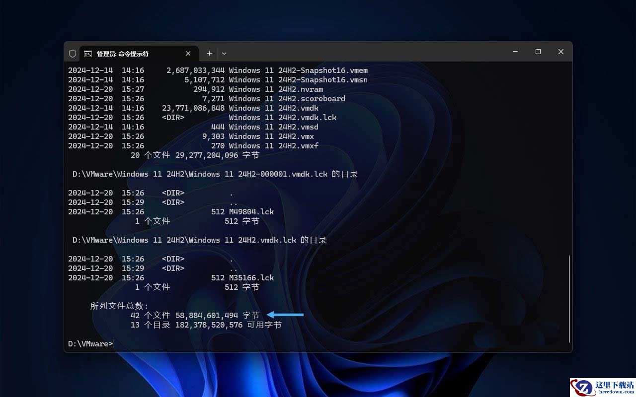Click file name Windows 11 24H2.nvram
The width and height of the screenshot is (636, 397).
pos(276,89)
